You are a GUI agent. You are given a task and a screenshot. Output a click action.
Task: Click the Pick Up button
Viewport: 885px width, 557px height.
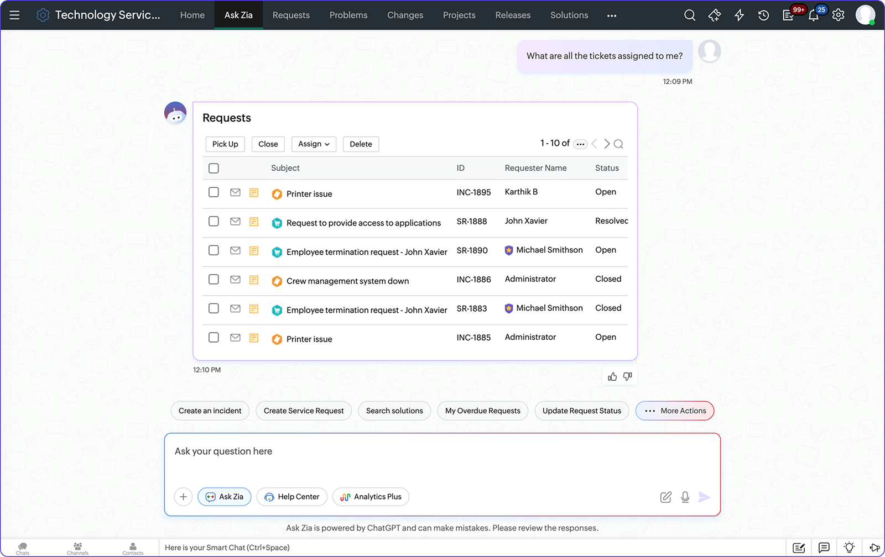[x=225, y=144]
